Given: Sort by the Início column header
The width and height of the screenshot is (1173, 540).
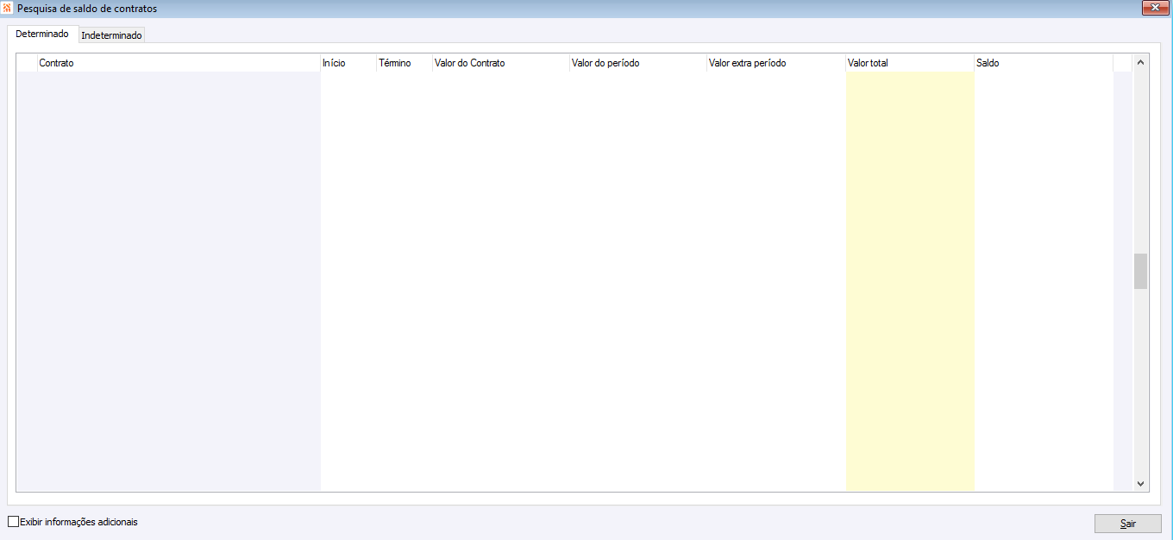Looking at the screenshot, I should pos(348,63).
